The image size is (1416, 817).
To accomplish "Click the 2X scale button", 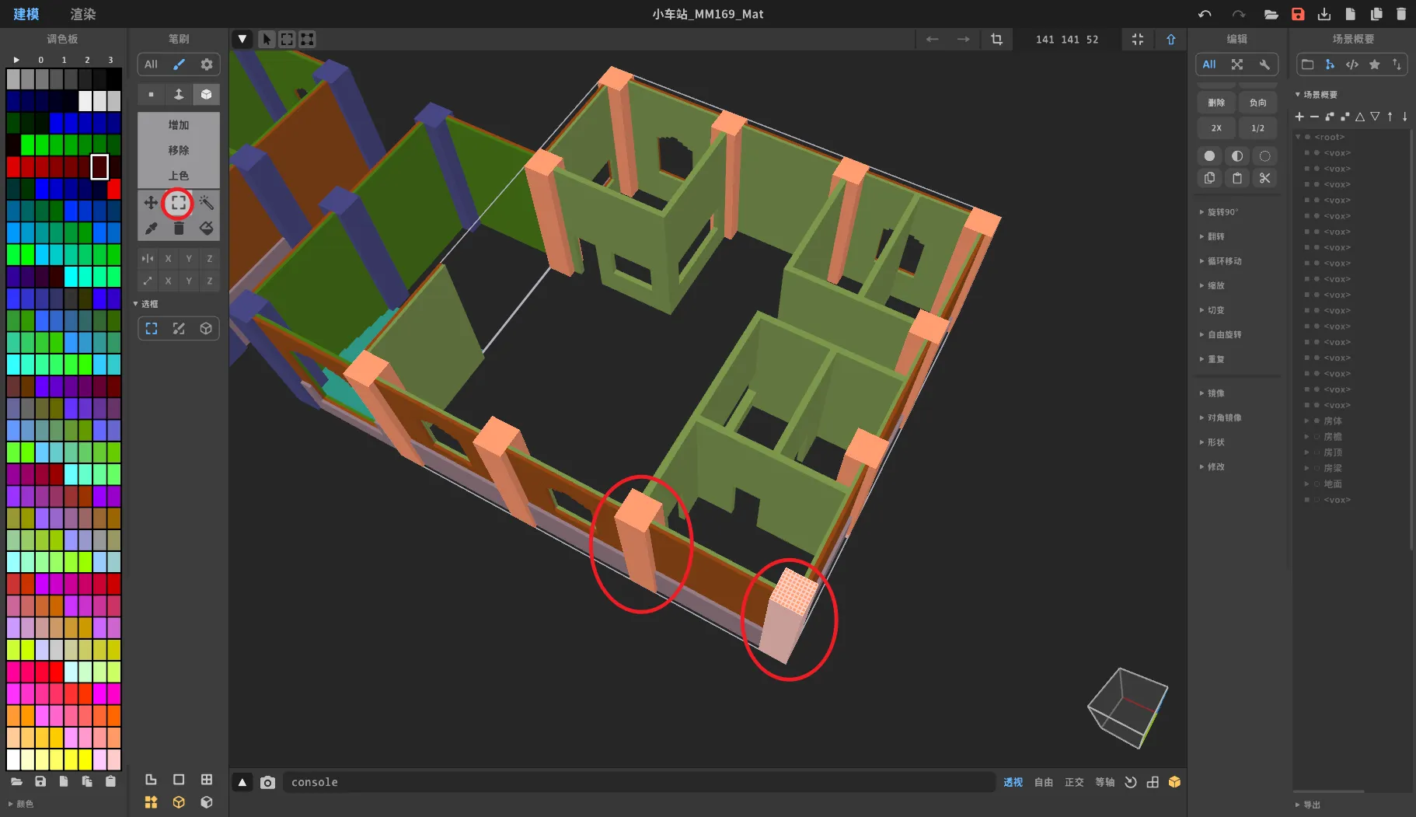I will click(1215, 128).
